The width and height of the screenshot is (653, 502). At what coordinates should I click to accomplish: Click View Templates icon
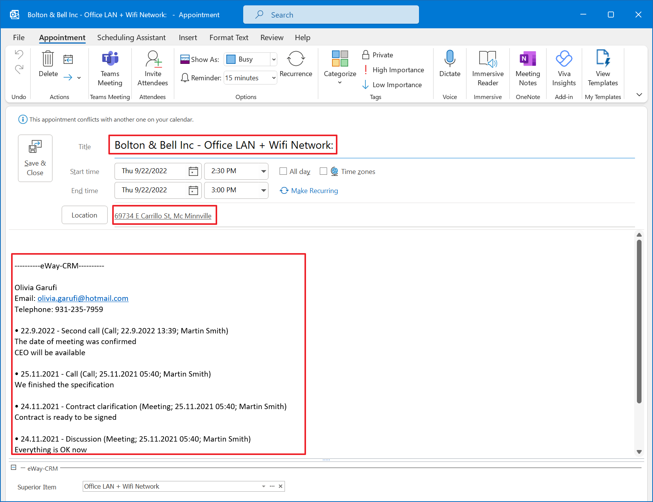(x=602, y=58)
